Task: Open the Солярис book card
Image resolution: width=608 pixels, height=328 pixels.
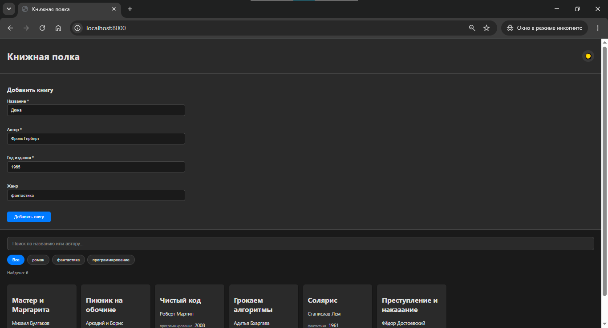Action: click(x=337, y=306)
